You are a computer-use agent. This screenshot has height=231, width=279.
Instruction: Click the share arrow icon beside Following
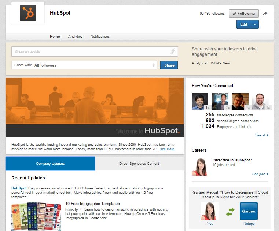pyautogui.click(x=265, y=14)
